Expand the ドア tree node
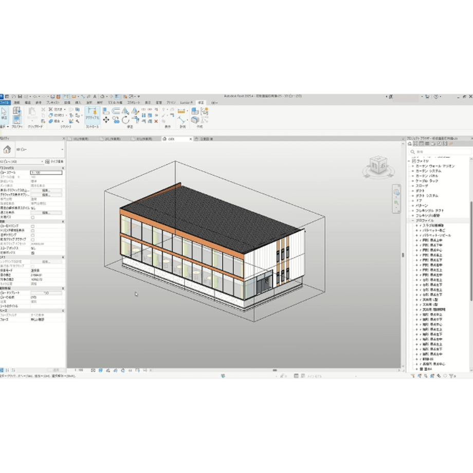This screenshot has height=473, width=473. coord(413,201)
